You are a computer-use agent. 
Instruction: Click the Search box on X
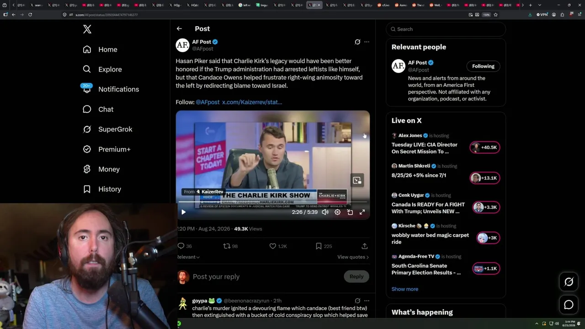(x=446, y=29)
